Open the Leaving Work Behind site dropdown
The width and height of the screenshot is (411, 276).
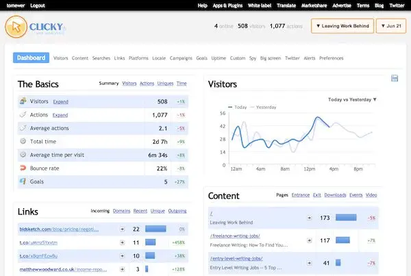(342, 26)
